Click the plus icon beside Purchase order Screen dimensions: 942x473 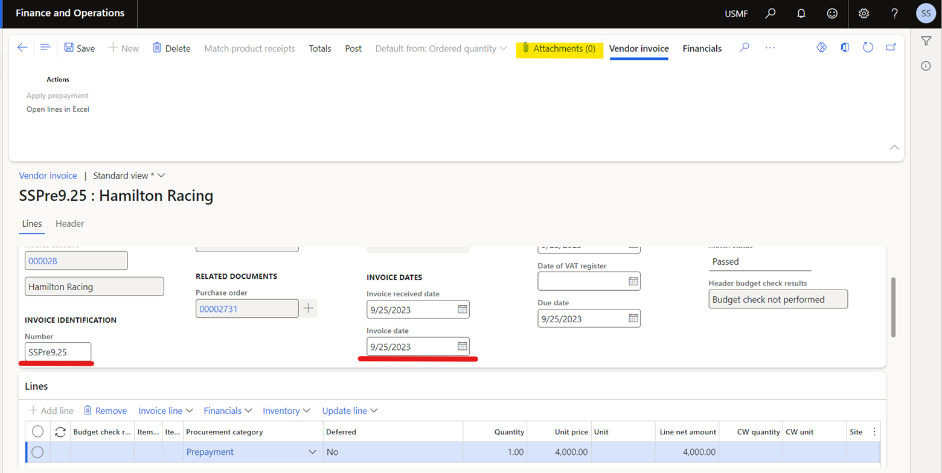309,308
